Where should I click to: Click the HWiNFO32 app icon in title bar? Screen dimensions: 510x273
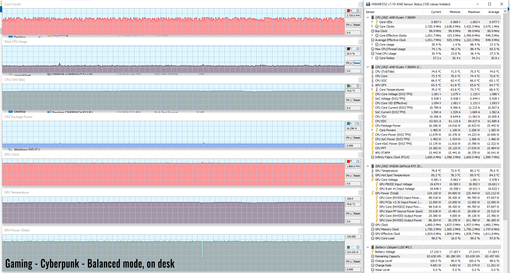click(368, 4)
